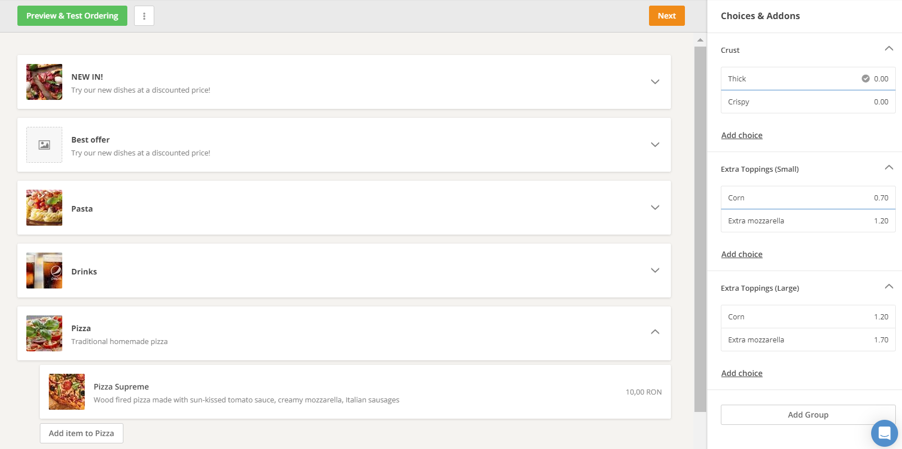Click the Best offer image placeholder icon
Image resolution: width=902 pixels, height=449 pixels.
44,145
